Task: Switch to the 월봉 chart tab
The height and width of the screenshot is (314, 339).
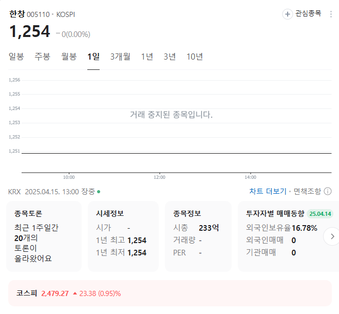Action: coord(69,57)
